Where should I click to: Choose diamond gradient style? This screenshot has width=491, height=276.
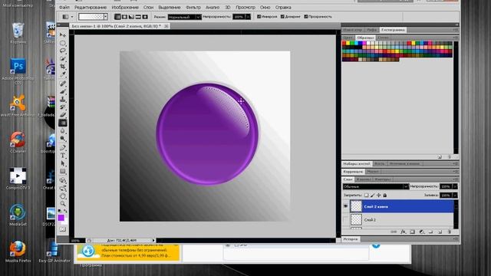[x=145, y=17]
